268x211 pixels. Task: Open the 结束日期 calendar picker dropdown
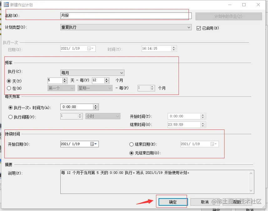coord(214,144)
